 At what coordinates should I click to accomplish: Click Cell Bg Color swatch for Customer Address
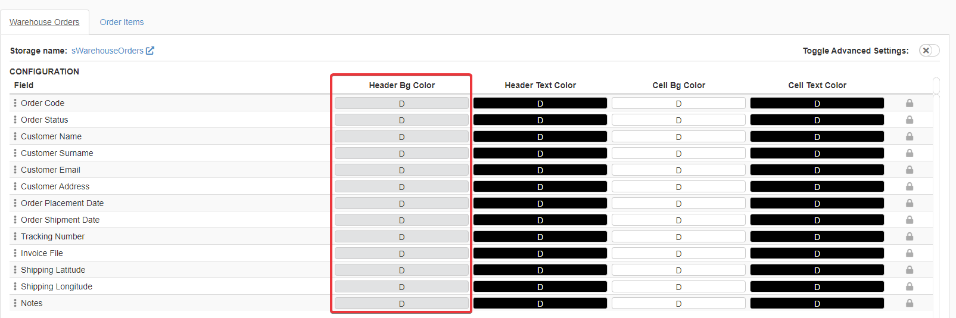(678, 186)
